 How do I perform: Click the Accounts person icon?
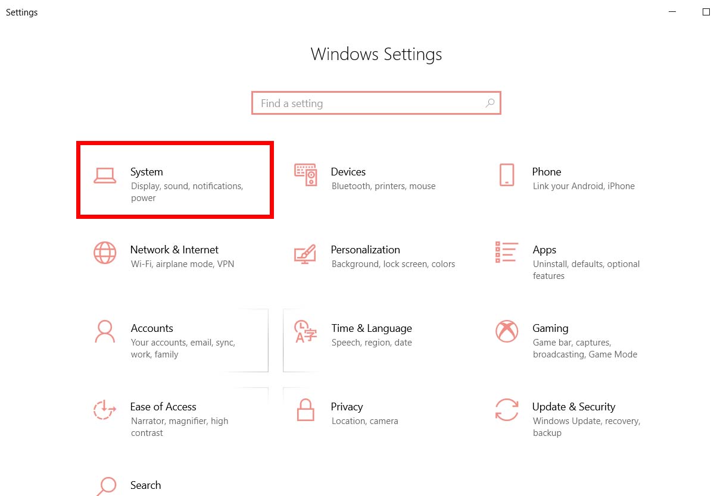pos(105,331)
